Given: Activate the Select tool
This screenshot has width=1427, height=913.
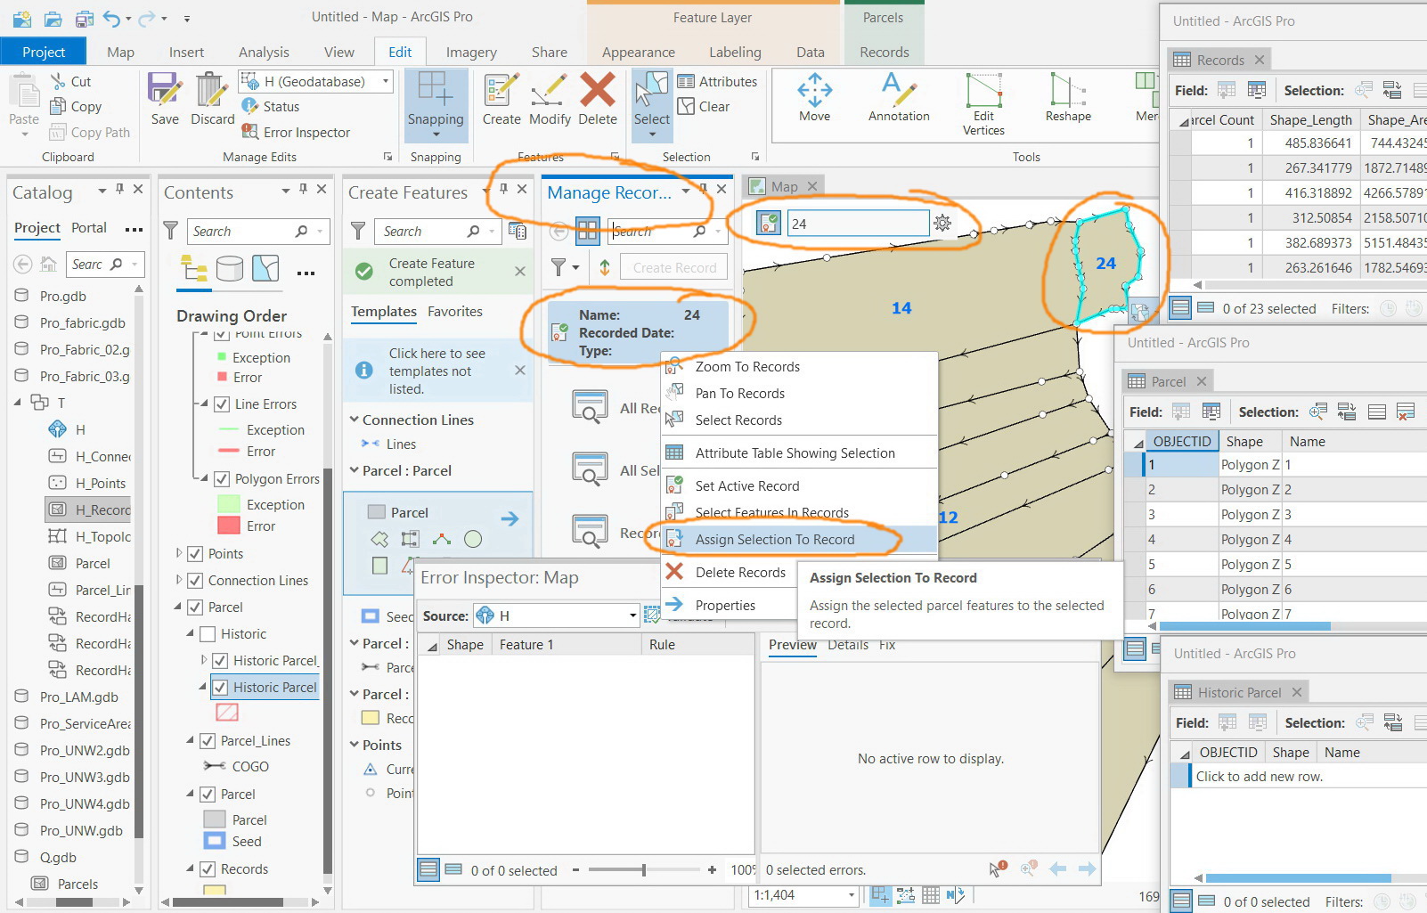Looking at the screenshot, I should tap(652, 105).
